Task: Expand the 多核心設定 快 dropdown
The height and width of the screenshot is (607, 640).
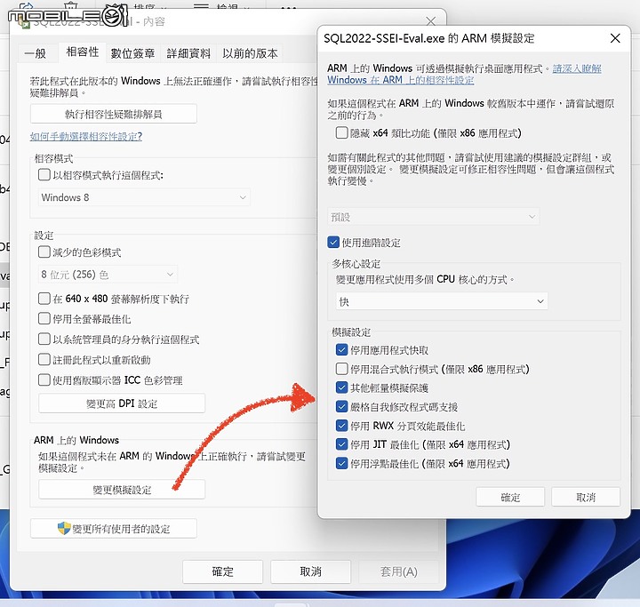Action: (x=442, y=301)
